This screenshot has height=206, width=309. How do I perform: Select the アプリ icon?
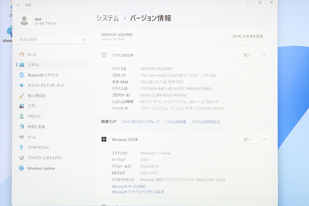pyautogui.click(x=22, y=106)
